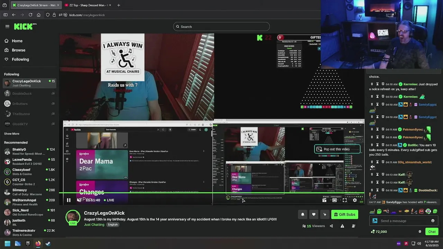Viewport: 443px width, 249px height.
Task: Jump to LIVE in player
Action: pos(109,200)
